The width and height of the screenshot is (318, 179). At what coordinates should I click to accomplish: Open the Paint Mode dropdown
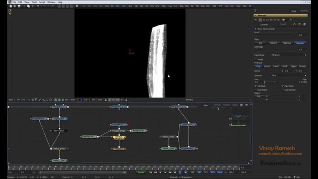(289, 55)
